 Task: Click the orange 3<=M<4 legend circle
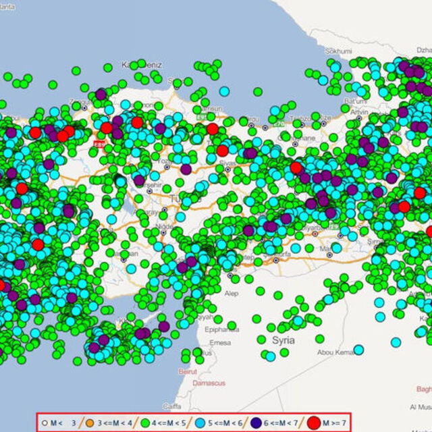click(90, 423)
